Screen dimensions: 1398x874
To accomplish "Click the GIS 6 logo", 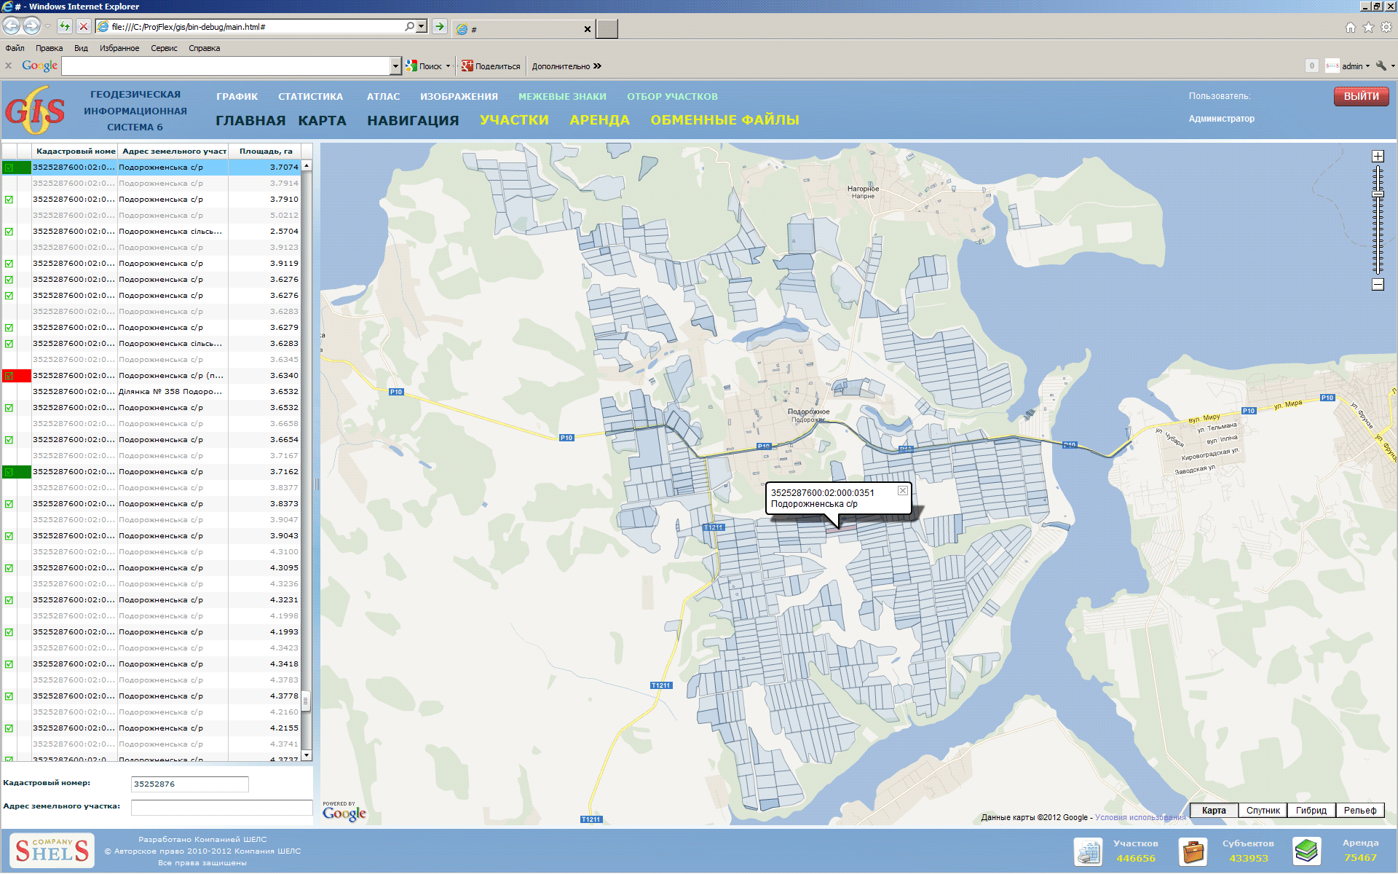I will tap(35, 111).
